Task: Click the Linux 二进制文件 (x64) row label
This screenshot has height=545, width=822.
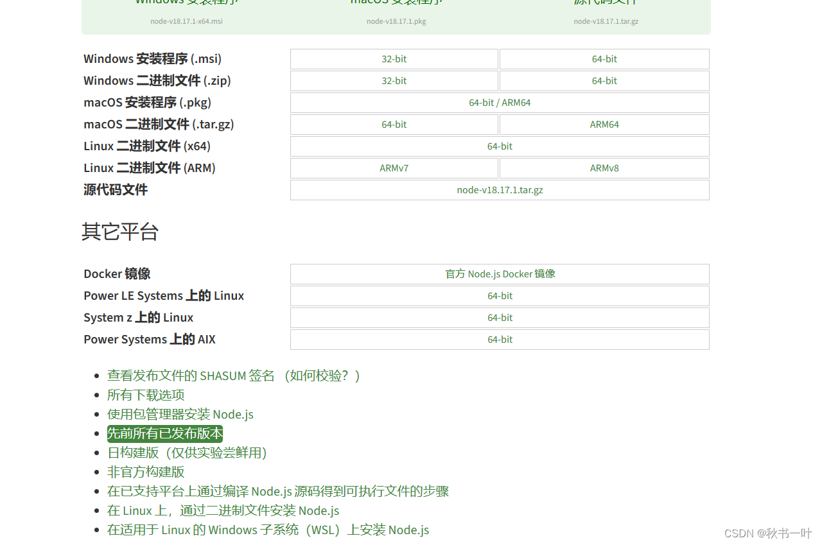Action: [147, 146]
